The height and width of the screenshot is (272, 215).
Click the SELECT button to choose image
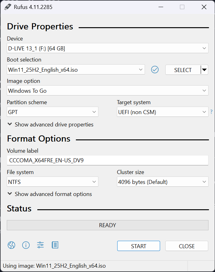[183, 70]
